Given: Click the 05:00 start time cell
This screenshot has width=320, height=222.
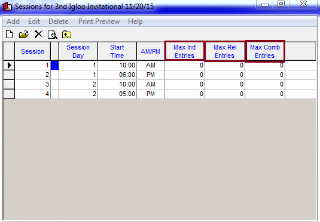Looking at the screenshot, I should 117,94.
